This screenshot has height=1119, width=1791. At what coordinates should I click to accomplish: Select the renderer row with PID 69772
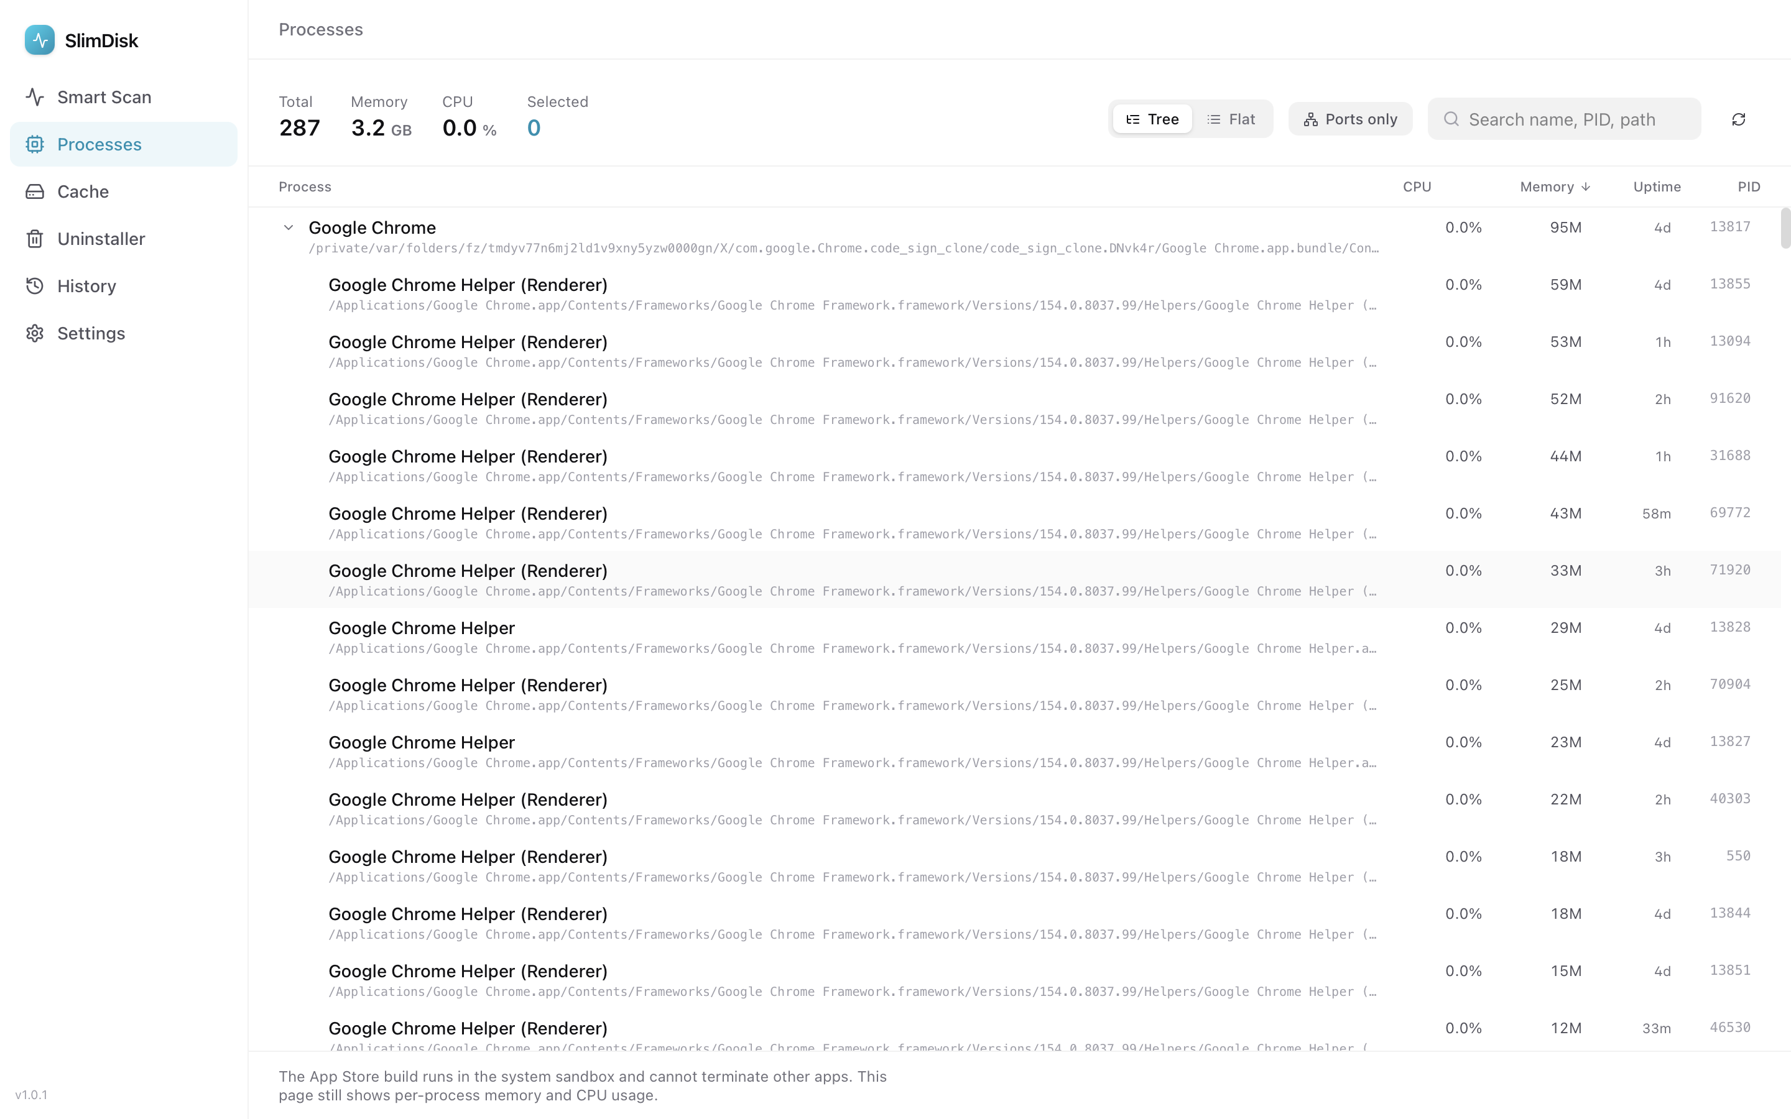pyautogui.click(x=1015, y=522)
